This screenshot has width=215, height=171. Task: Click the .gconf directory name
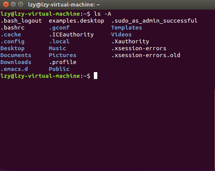coord(59,28)
